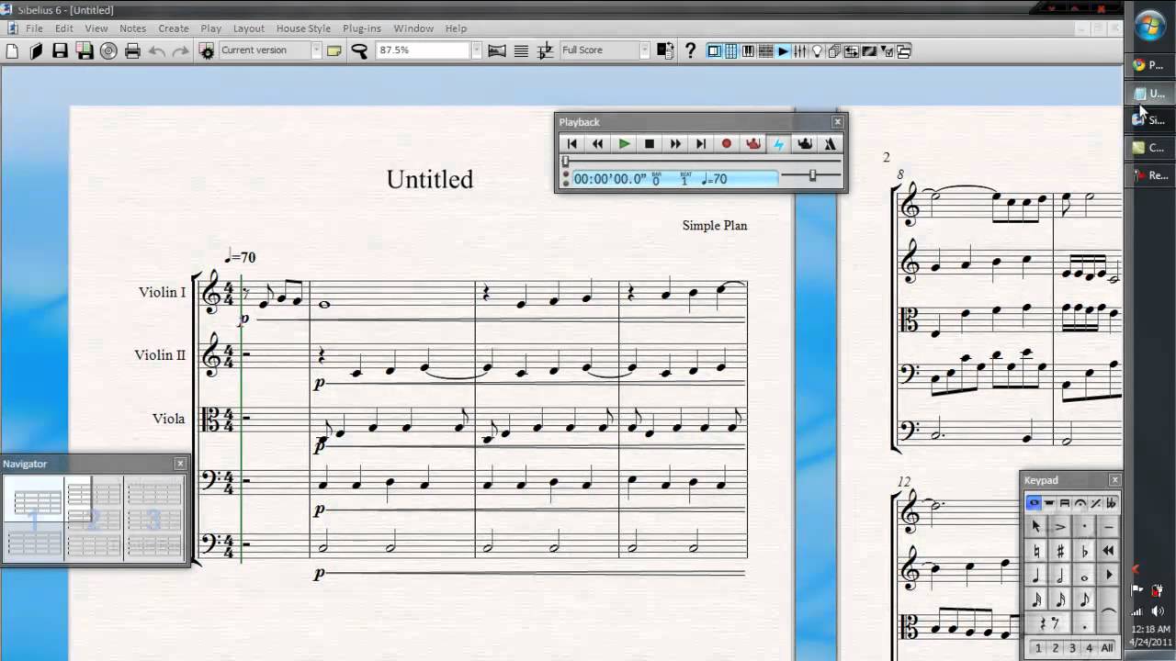The width and height of the screenshot is (1176, 661).
Task: Switch Keypad to voice 3
Action: point(1072,647)
